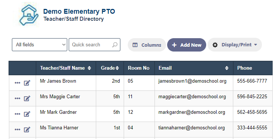276x139 pixels.
Task: Sort the table by Grade column
Action: pyautogui.click(x=117, y=68)
